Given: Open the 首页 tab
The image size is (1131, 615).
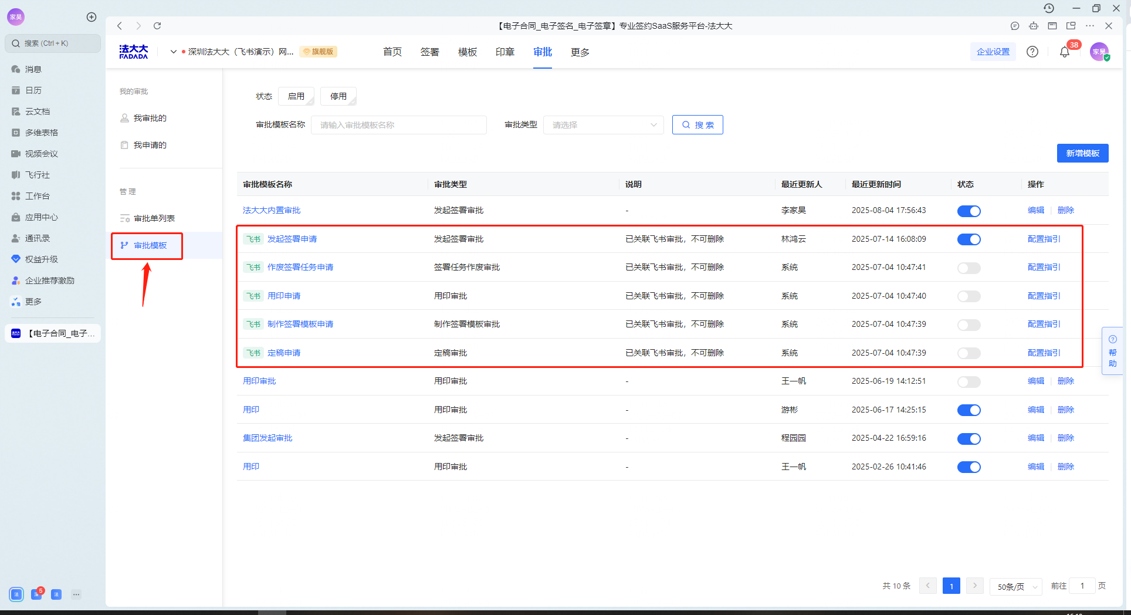Looking at the screenshot, I should pyautogui.click(x=392, y=52).
